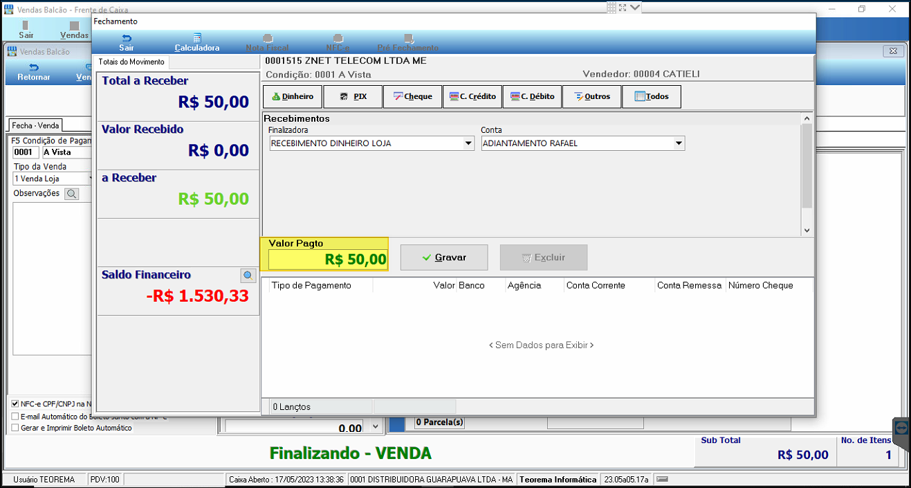This screenshot has width=911, height=488.
Task: Enable Gerar e Imprimir Boleto Automático
Action: pos(15,428)
